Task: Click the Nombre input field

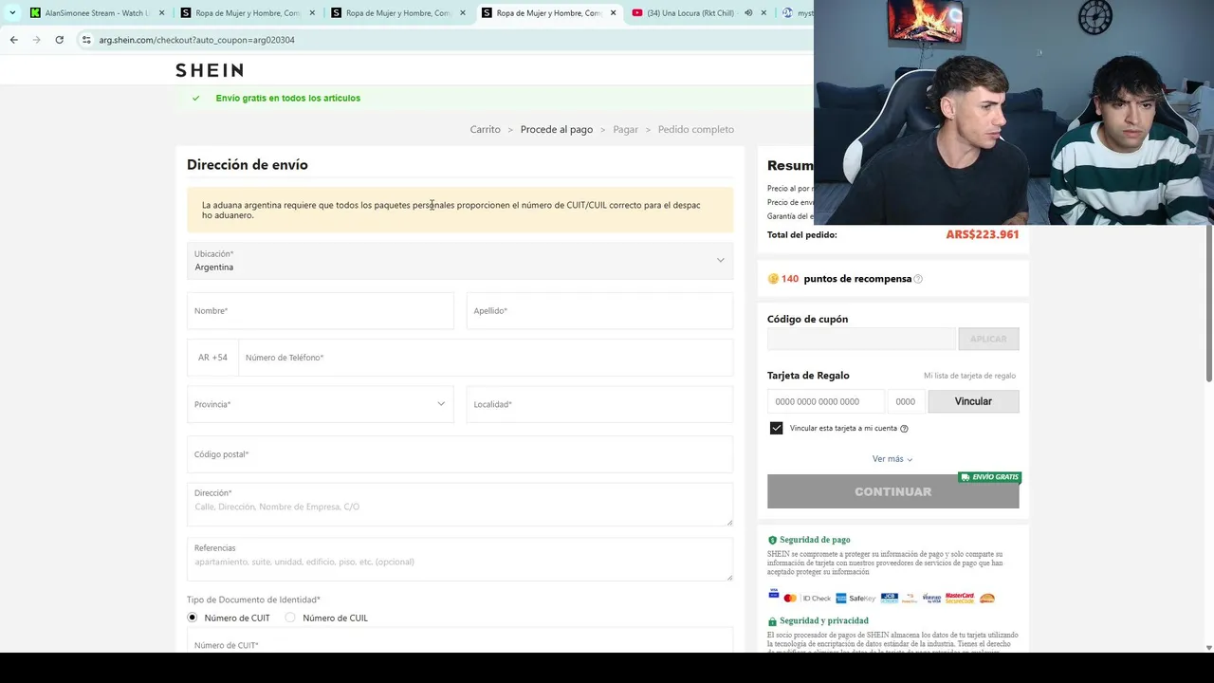Action: pyautogui.click(x=321, y=311)
